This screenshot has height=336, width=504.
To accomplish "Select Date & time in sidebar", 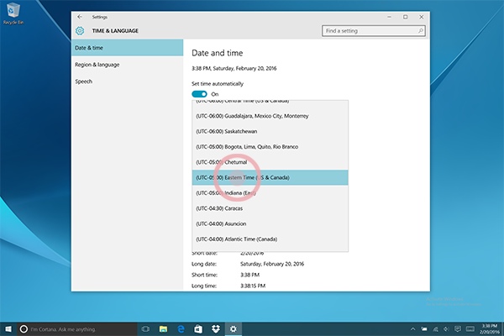I will click(x=128, y=48).
